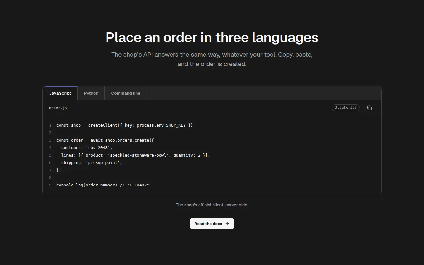Switch to the Python tab
The image size is (424, 265).
pos(91,93)
